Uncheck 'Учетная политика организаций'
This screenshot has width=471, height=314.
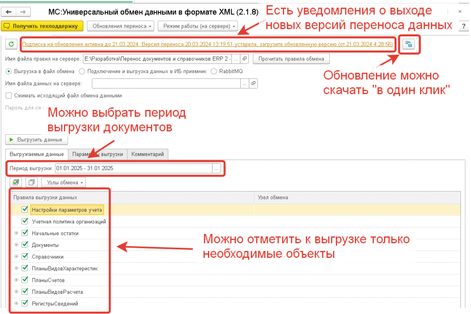coord(25,221)
